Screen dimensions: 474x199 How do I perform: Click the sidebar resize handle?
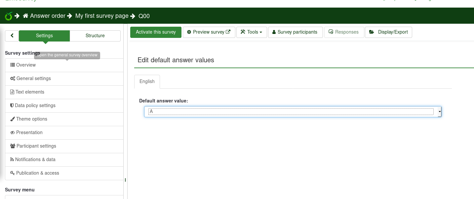click(125, 180)
